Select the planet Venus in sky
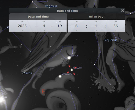Viewport: 135px width, 110px height. (x=69, y=58)
